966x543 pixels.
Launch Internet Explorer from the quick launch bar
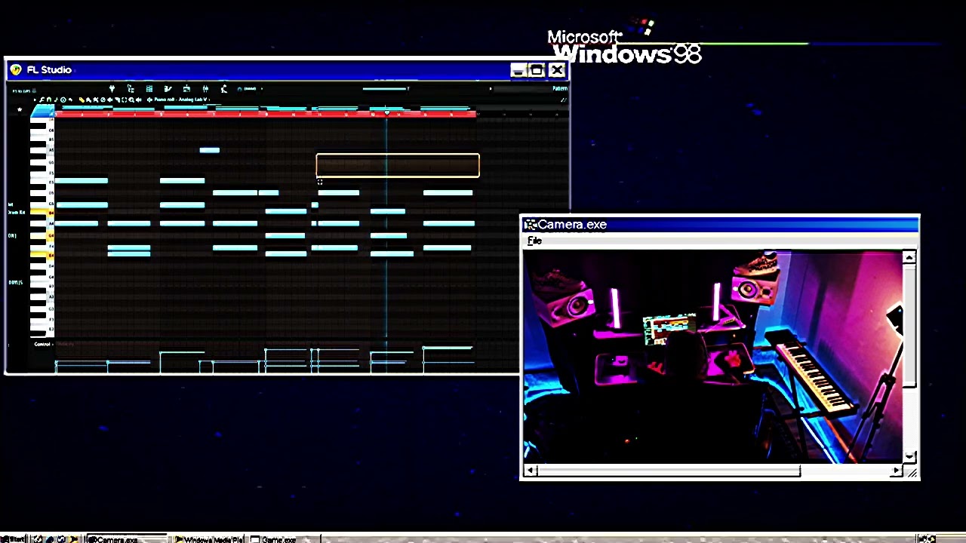(x=50, y=539)
